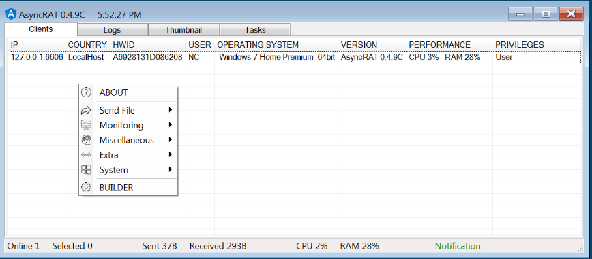Image resolution: width=592 pixels, height=259 pixels.
Task: Click Selected 0 in status bar
Action: [72, 246]
